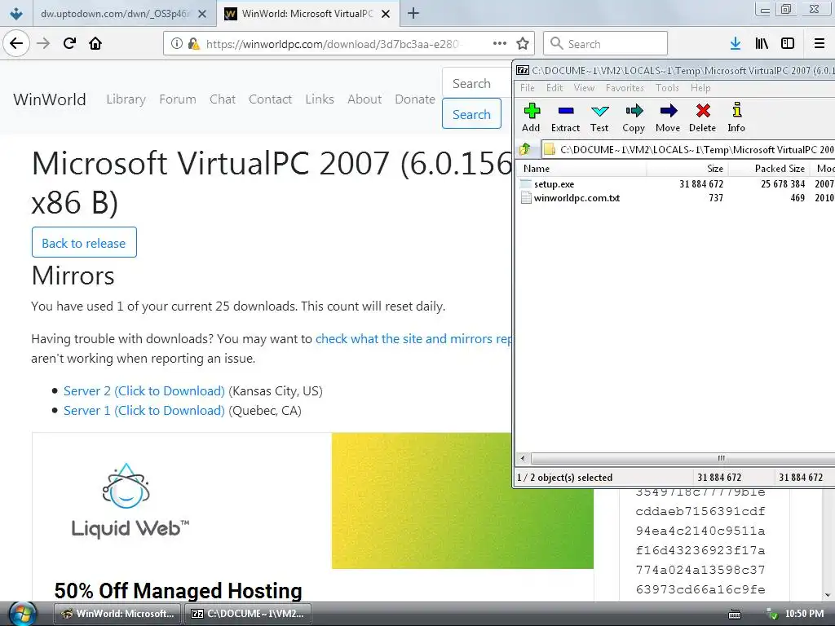Image resolution: width=835 pixels, height=626 pixels.
Task: Open the Firefox downloads panel
Action: point(736,44)
